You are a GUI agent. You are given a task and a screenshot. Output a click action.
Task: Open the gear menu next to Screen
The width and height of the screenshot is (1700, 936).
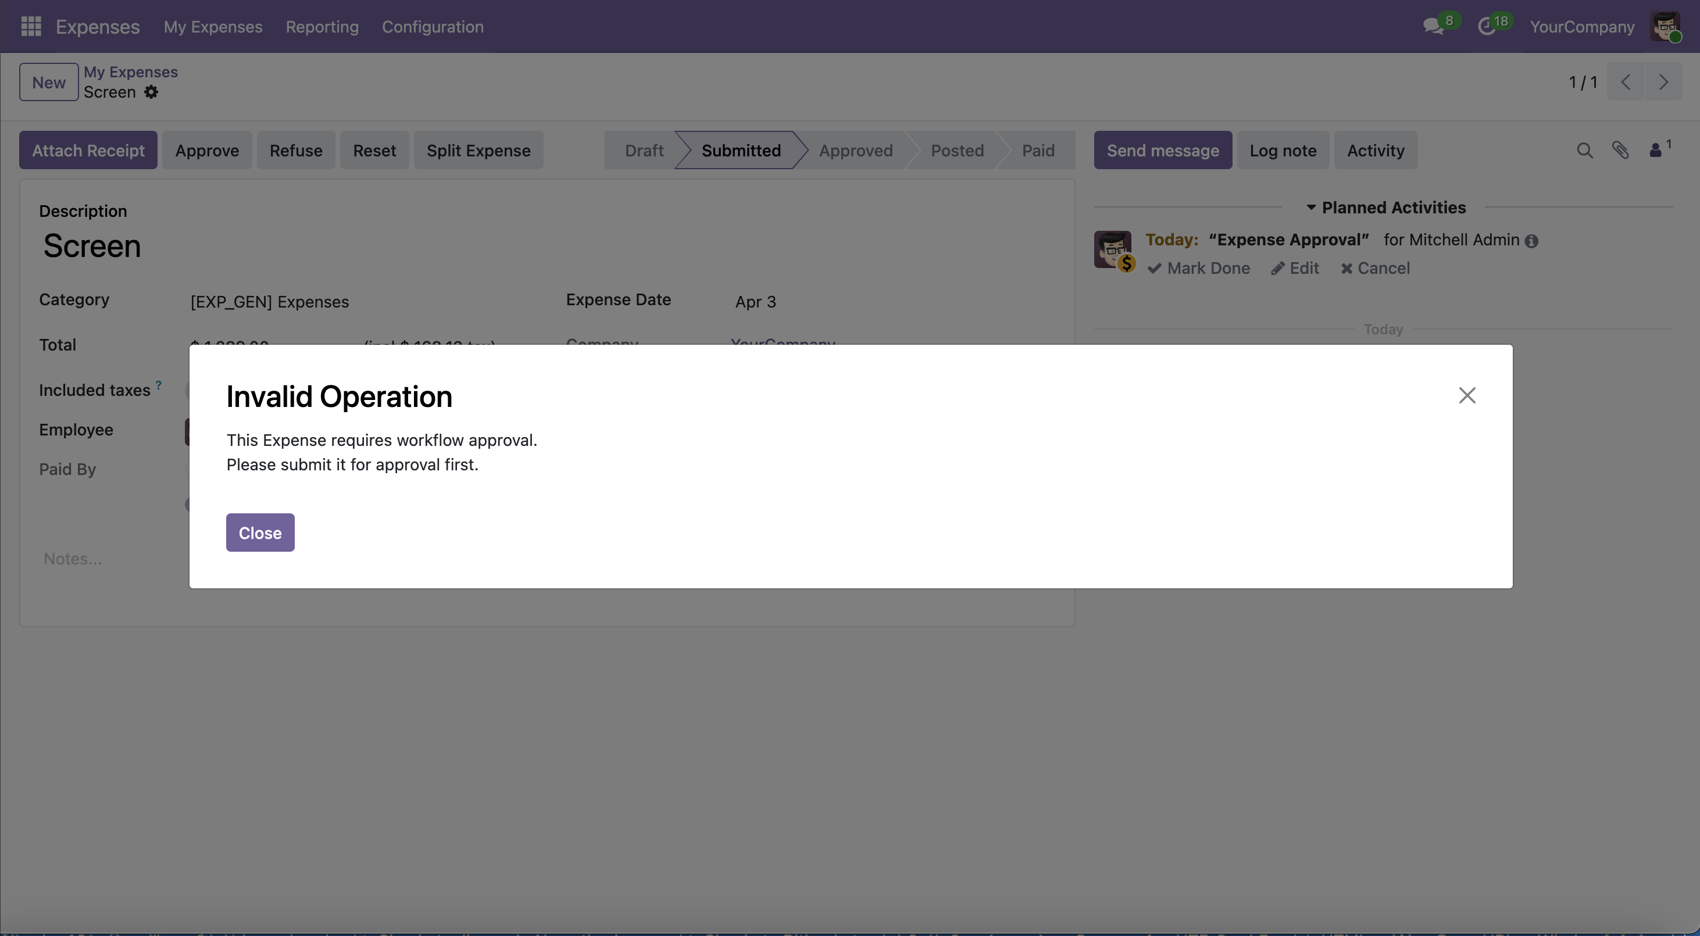pos(152,92)
